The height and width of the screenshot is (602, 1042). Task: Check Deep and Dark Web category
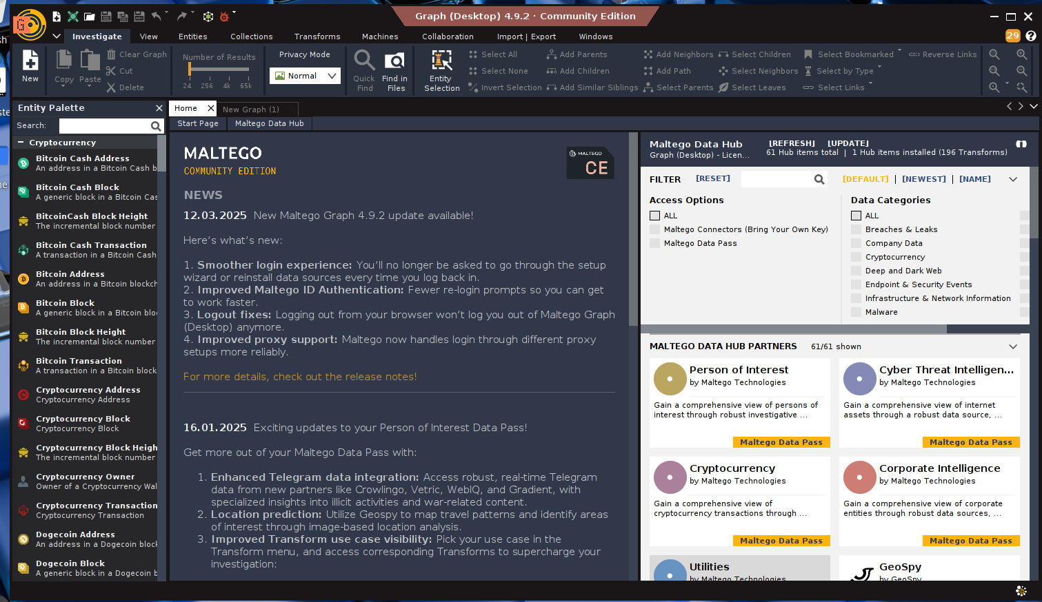pos(856,271)
